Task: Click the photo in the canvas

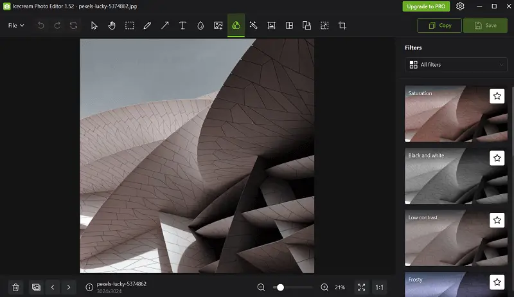Action: pos(197,156)
